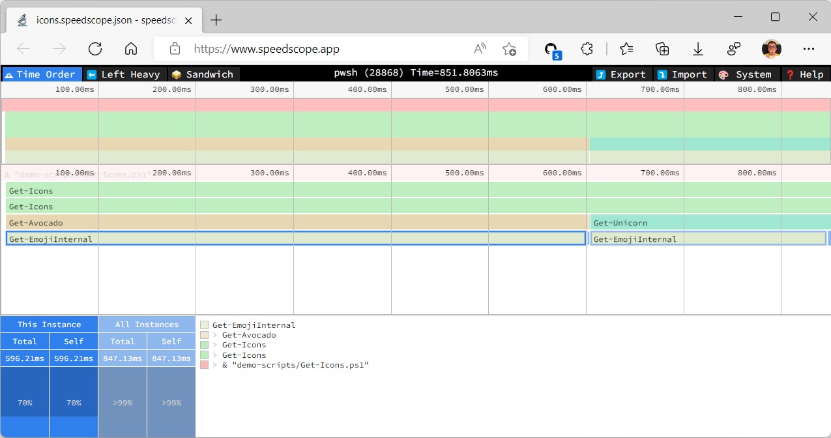Select the lower Get-Icons flame frame
This screenshot has width=831, height=438.
click(418, 207)
